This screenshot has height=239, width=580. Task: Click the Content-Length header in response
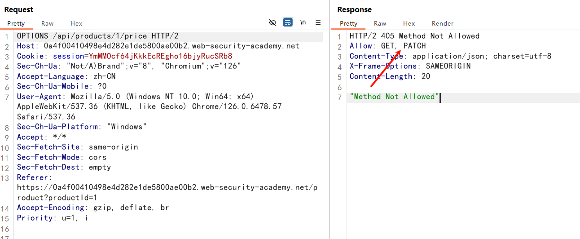[x=381, y=76]
